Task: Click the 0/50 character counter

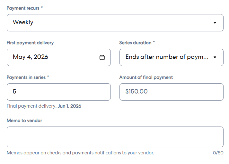Action: coord(218,153)
